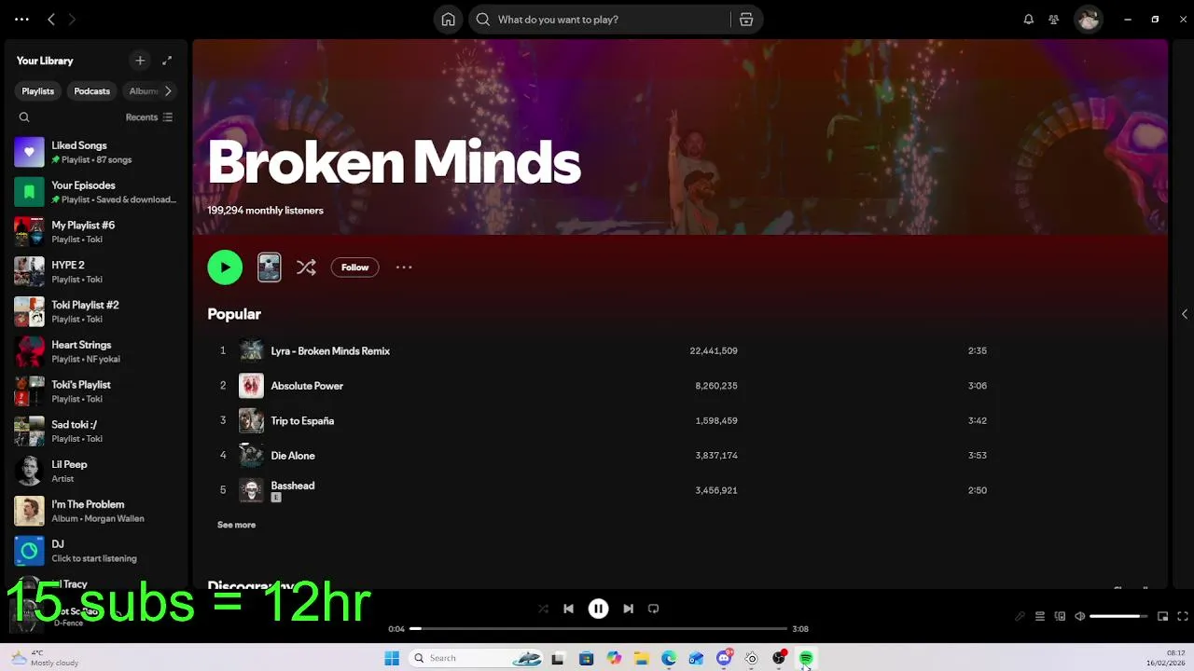Seek using the playback progress bar
The image size is (1194, 671).
point(598,629)
